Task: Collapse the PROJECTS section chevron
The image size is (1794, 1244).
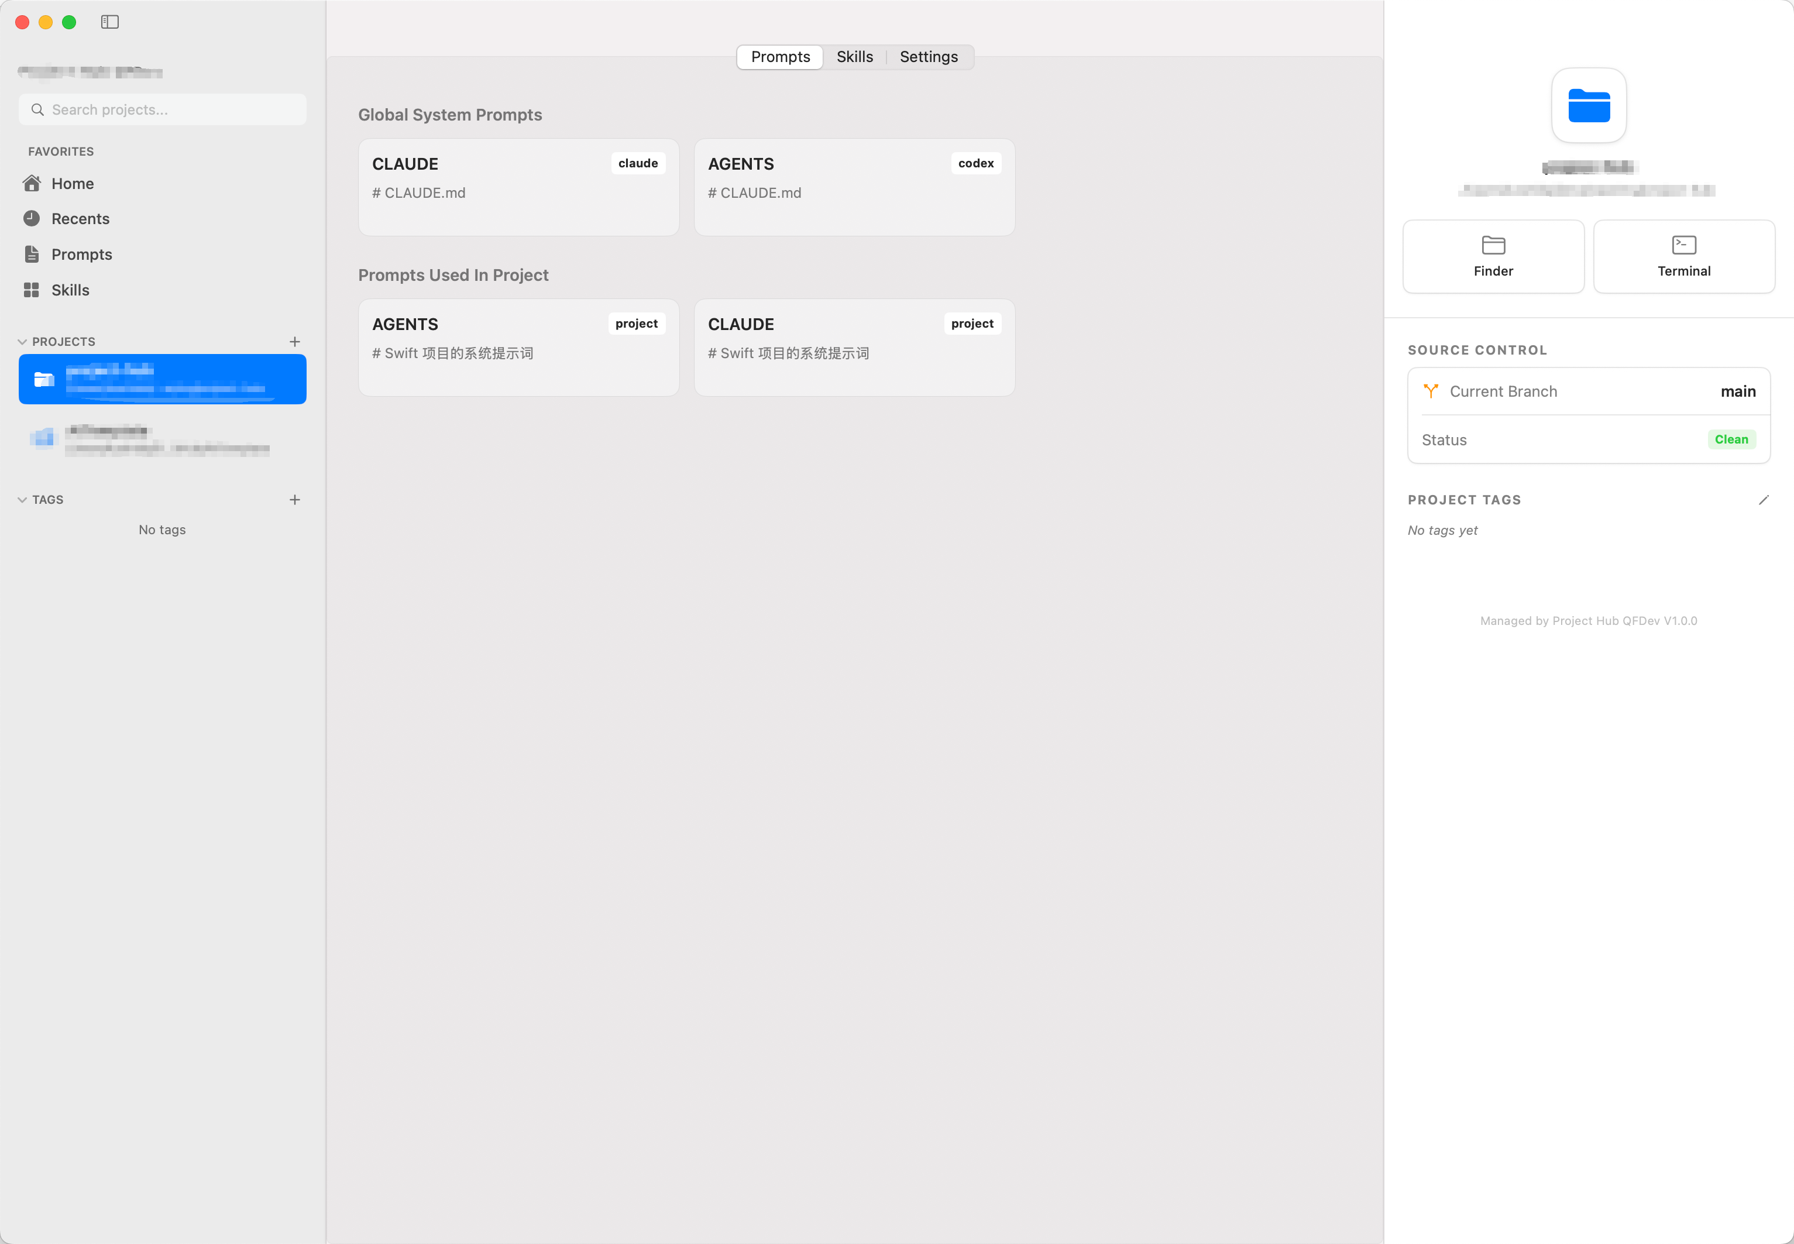Action: [23, 341]
